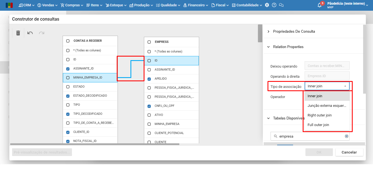Open Tipo de associação combo box
373x173 pixels.
click(327, 86)
